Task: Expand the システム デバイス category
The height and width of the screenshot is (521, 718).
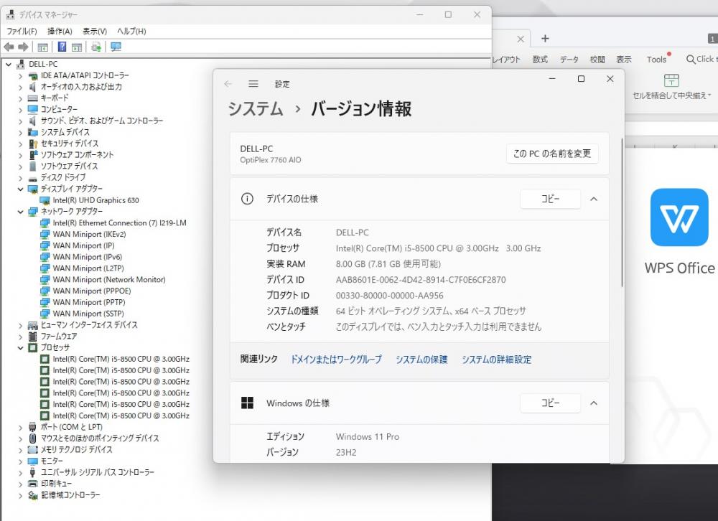Action: point(21,132)
